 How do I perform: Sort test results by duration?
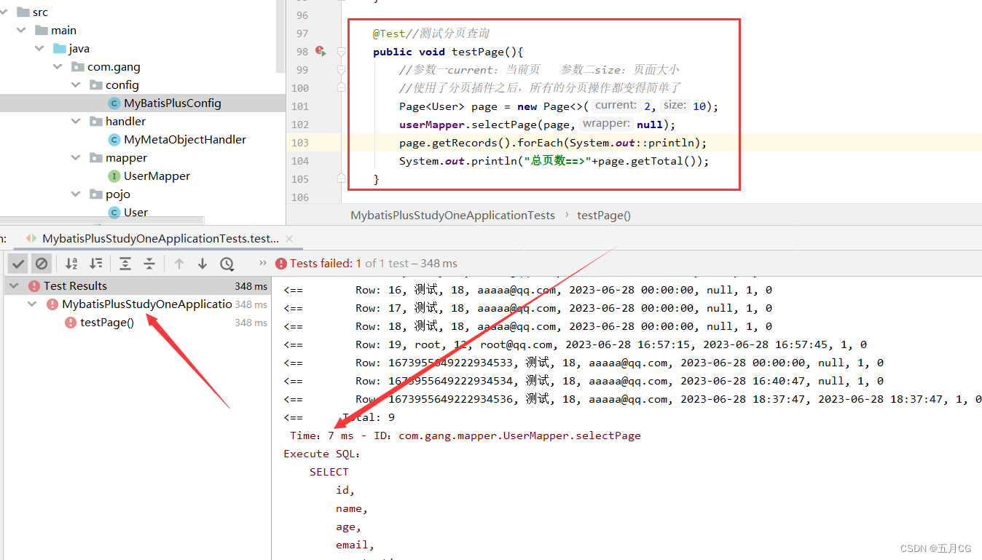pyautogui.click(x=95, y=264)
